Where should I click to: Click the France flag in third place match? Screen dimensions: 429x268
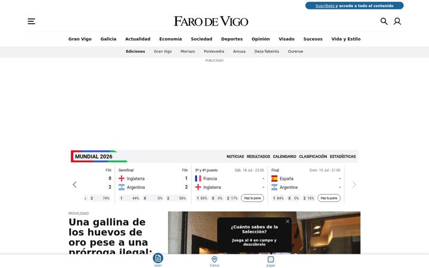point(198,179)
